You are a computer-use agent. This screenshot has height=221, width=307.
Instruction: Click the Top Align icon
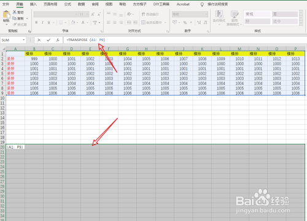click(109, 14)
